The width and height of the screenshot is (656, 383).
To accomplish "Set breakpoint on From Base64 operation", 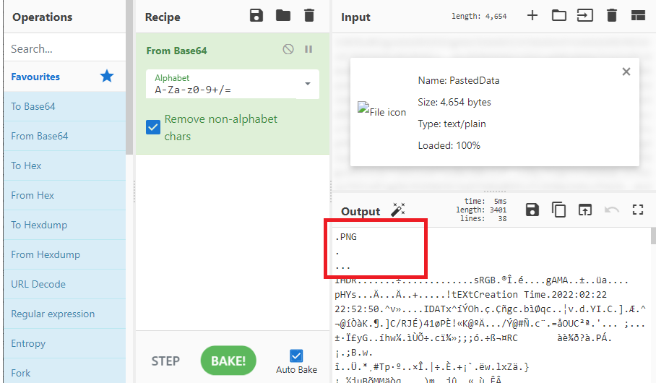I will click(x=308, y=50).
